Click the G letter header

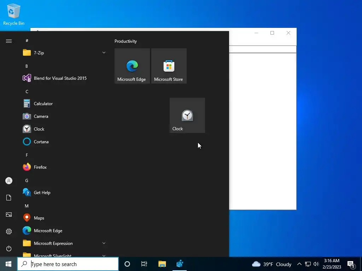point(27,181)
